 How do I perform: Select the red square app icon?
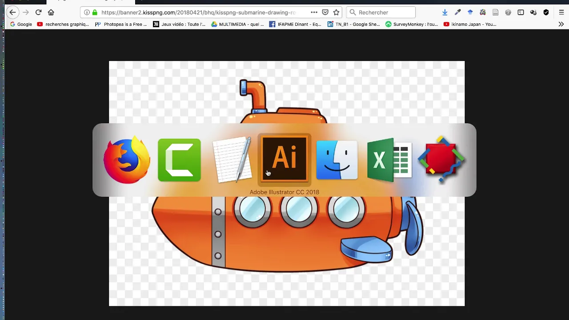441,160
